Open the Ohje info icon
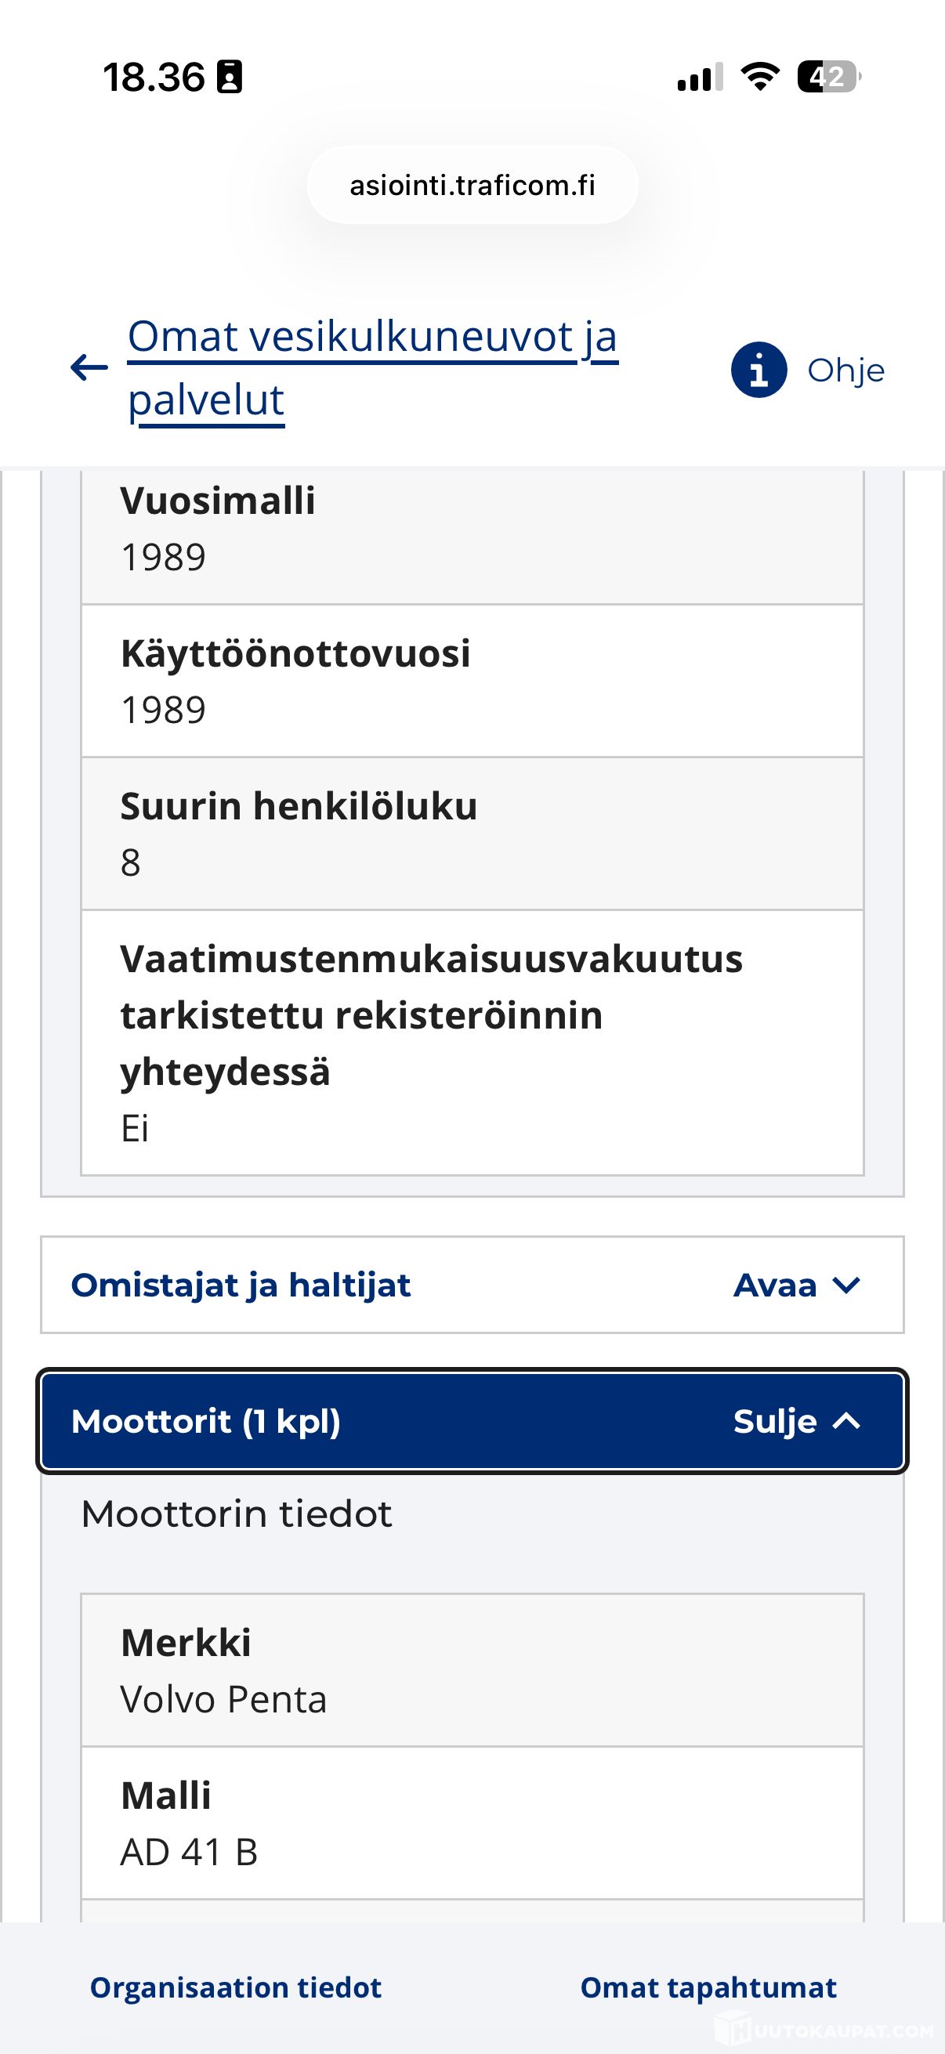This screenshot has height=2054, width=945. (759, 370)
